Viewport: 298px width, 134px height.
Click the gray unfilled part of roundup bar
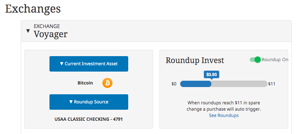point(239,84)
